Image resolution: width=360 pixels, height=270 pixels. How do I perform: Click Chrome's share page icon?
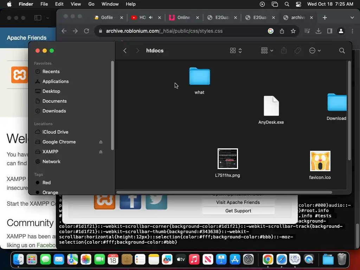282,31
